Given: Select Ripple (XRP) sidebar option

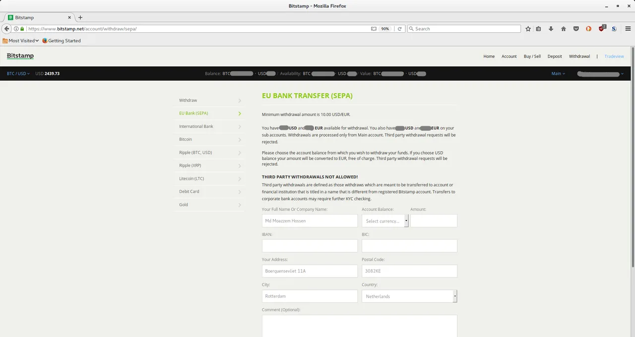Looking at the screenshot, I should (209, 166).
